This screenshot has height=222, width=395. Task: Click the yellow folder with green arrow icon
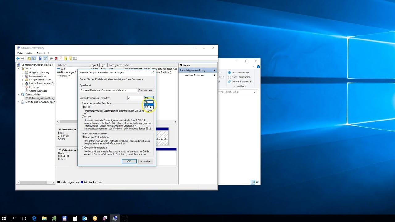pos(65,58)
